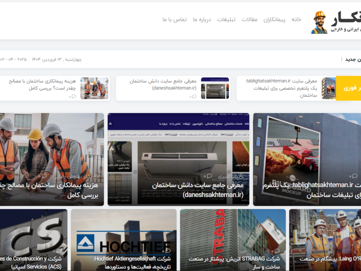Open the پیمانکاران menu item

click(274, 19)
